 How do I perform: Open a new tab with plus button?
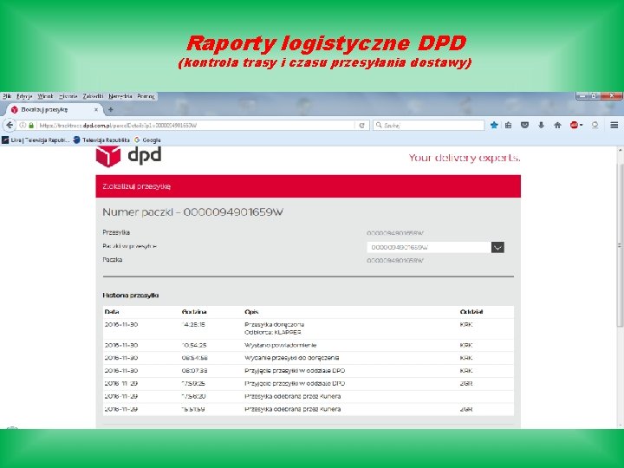coord(111,109)
